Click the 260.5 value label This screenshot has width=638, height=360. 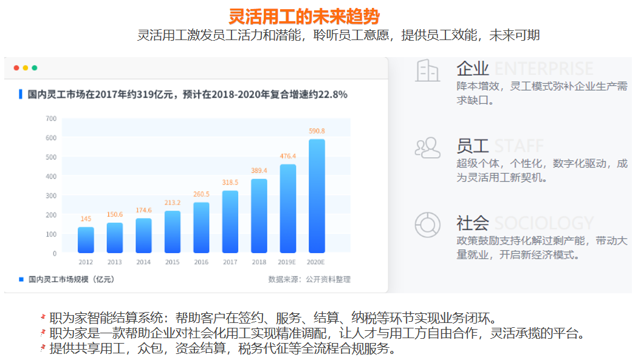(x=201, y=194)
